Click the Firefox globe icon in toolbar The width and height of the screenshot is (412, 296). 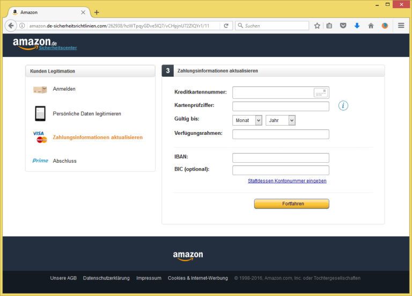click(385, 26)
